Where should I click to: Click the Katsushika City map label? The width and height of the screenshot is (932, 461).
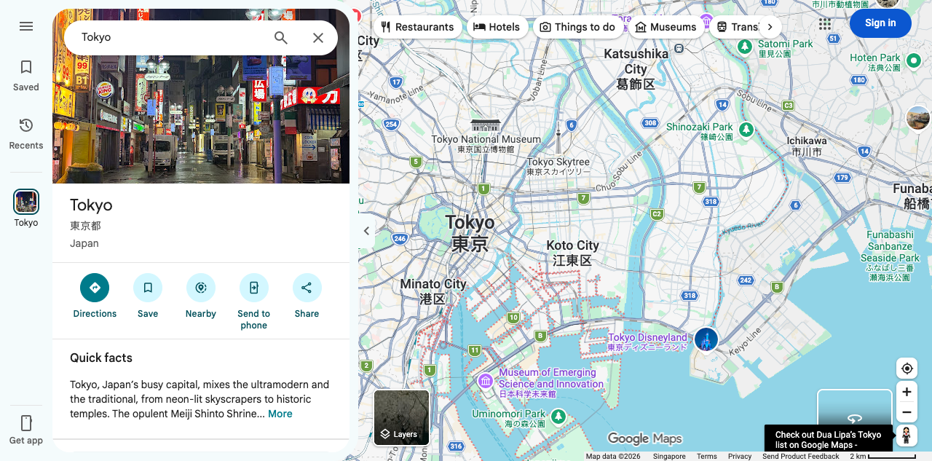[636, 68]
